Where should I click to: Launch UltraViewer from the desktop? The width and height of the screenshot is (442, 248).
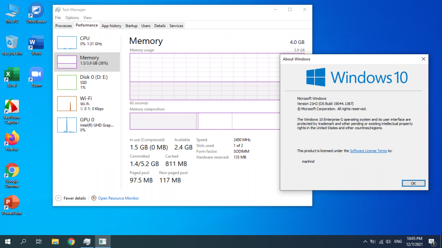click(36, 13)
